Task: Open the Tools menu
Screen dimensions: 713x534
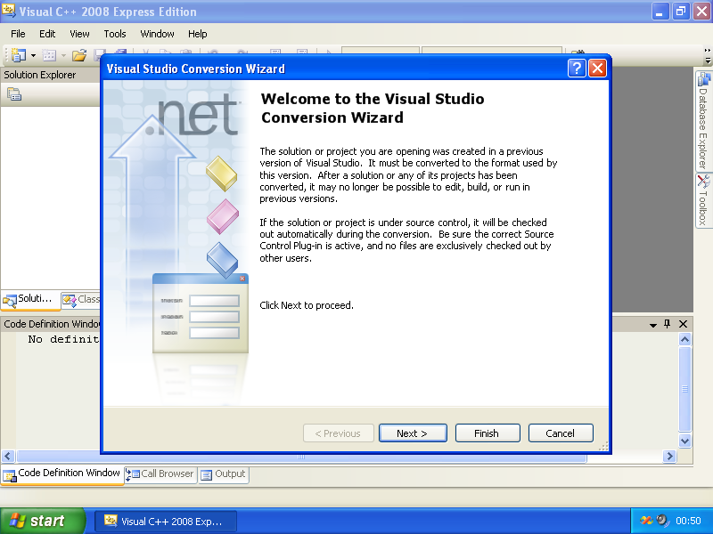Action: pyautogui.click(x=115, y=34)
